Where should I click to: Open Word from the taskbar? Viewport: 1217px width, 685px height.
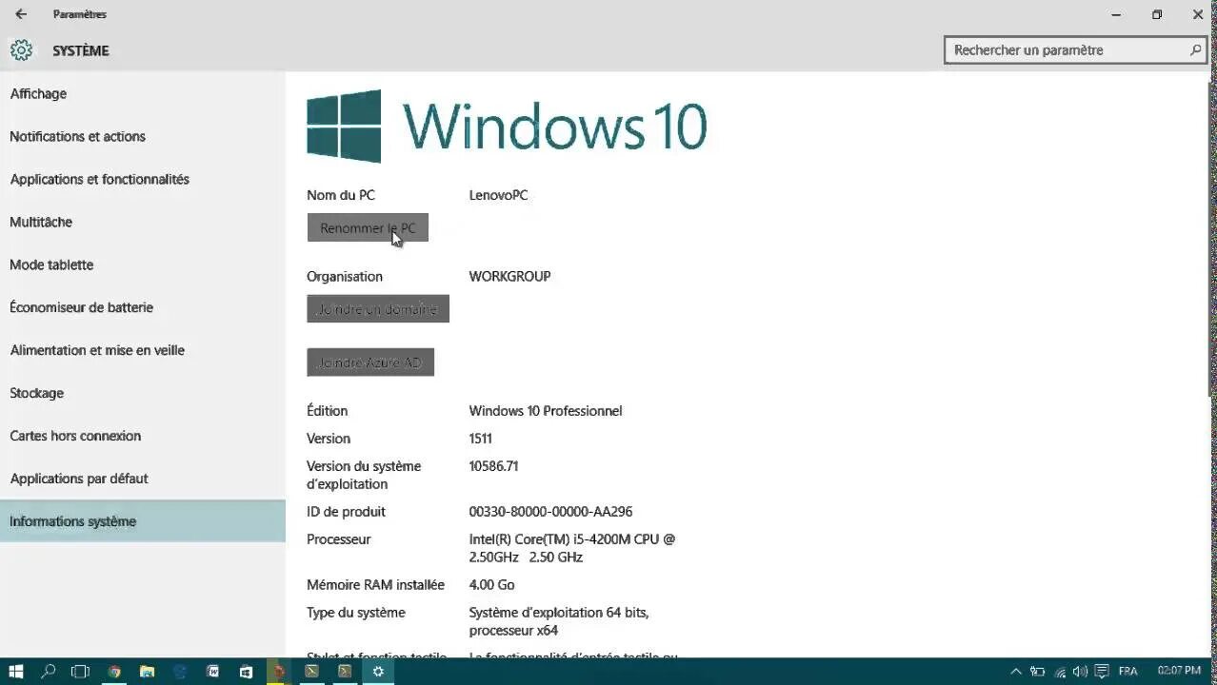pyautogui.click(x=213, y=671)
